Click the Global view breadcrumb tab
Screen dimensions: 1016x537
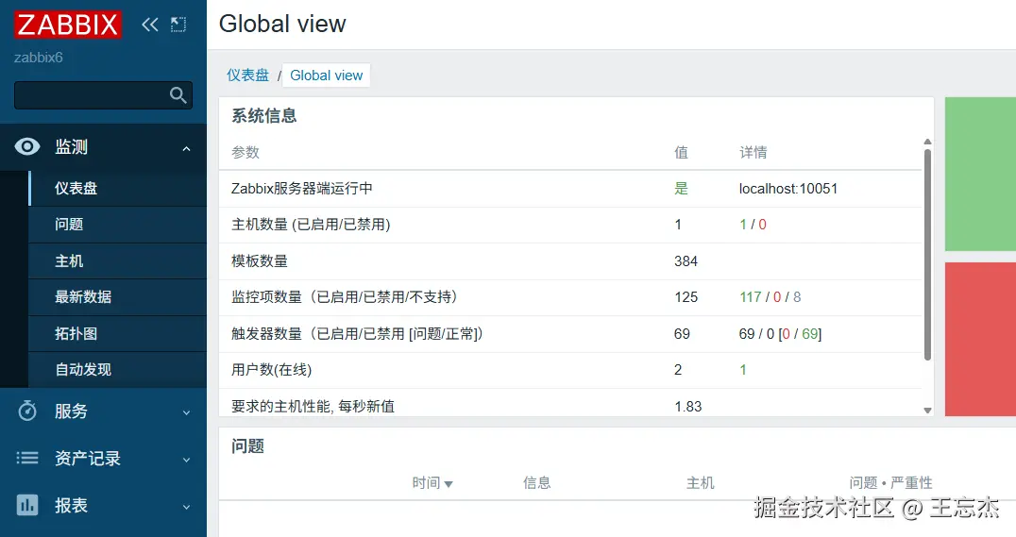(x=327, y=76)
